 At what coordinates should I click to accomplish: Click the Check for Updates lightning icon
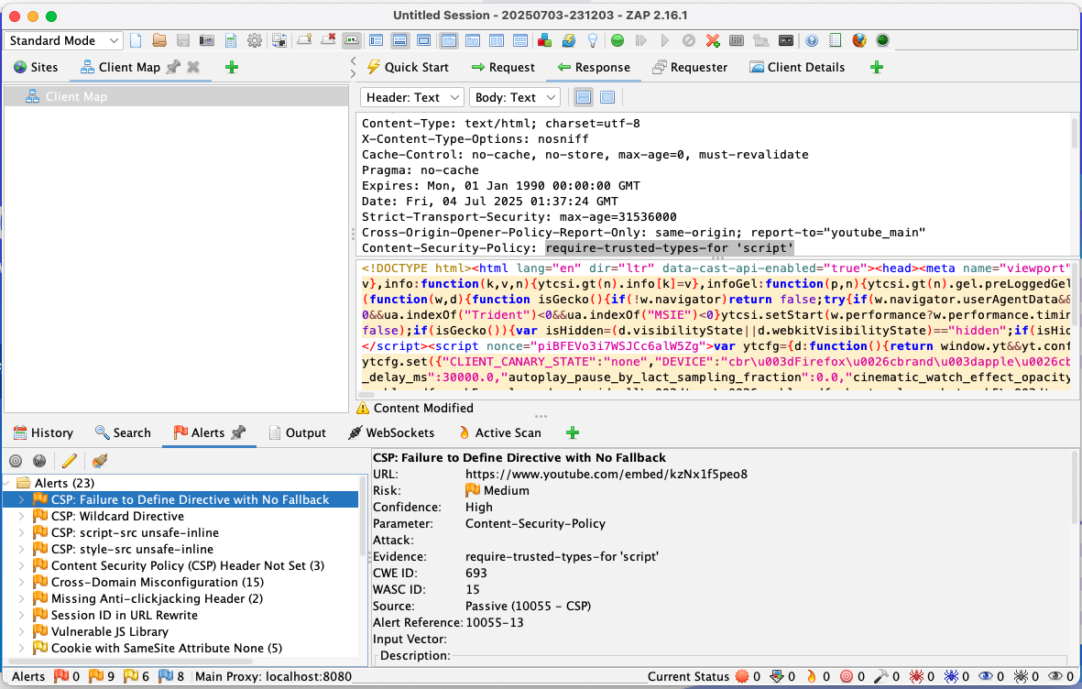tap(569, 40)
